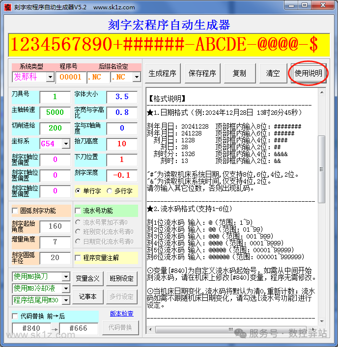
Task: Click the 清空 button
Action: click(x=273, y=73)
